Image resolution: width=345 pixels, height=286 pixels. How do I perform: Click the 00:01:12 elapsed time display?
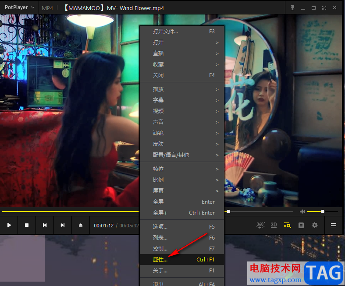103,226
